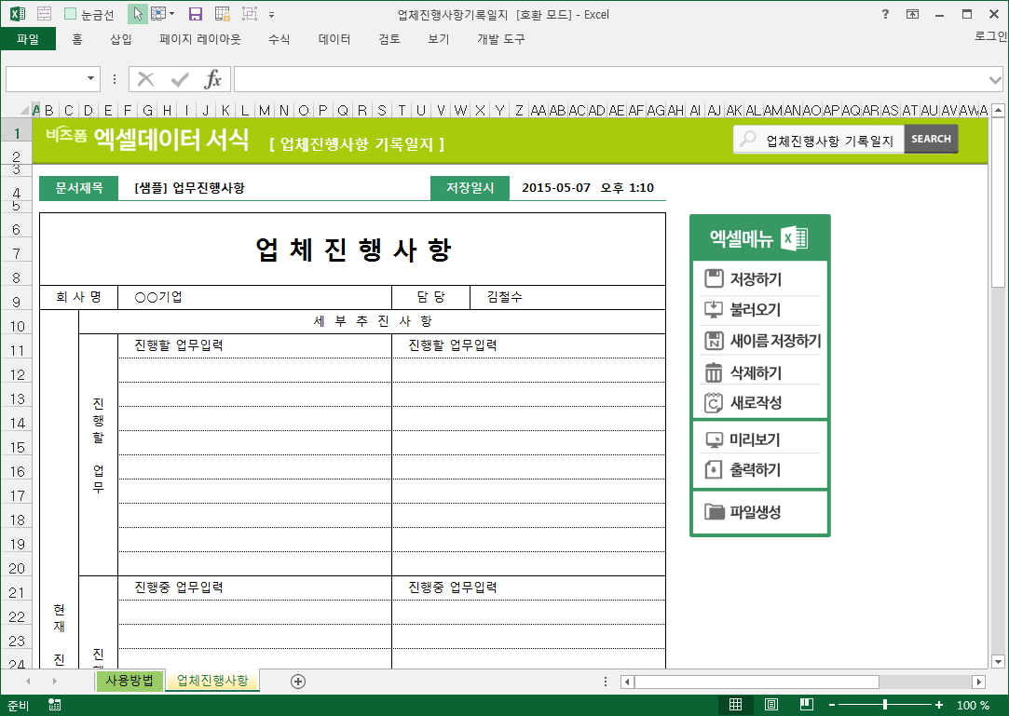Image resolution: width=1009 pixels, height=716 pixels.
Task: Click 새이름 저장하기 button
Action: (x=761, y=341)
